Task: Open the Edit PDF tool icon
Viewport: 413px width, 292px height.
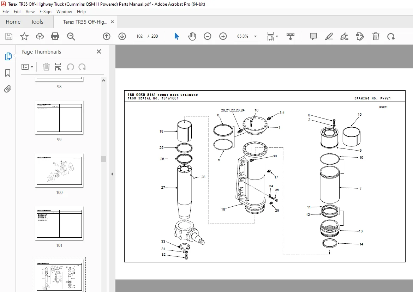Action: point(360,36)
